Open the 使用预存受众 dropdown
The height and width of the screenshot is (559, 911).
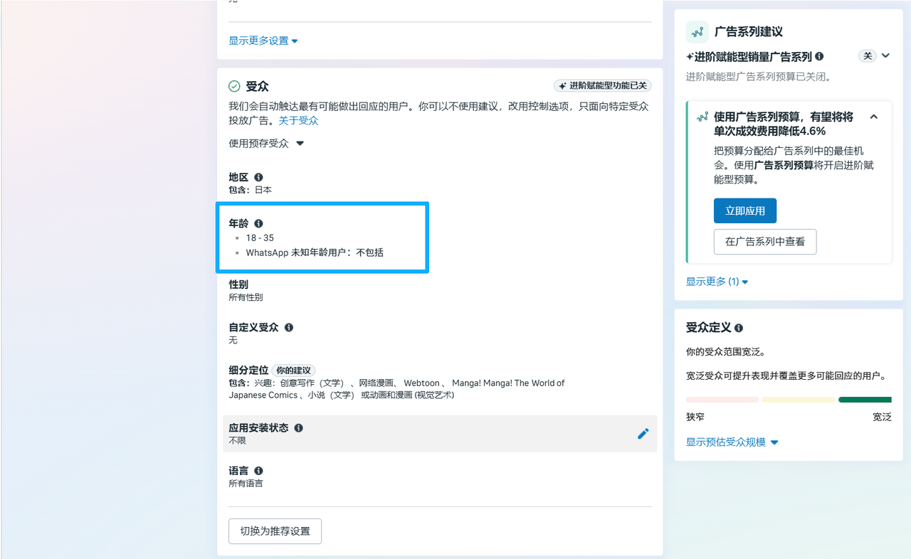[x=266, y=143]
